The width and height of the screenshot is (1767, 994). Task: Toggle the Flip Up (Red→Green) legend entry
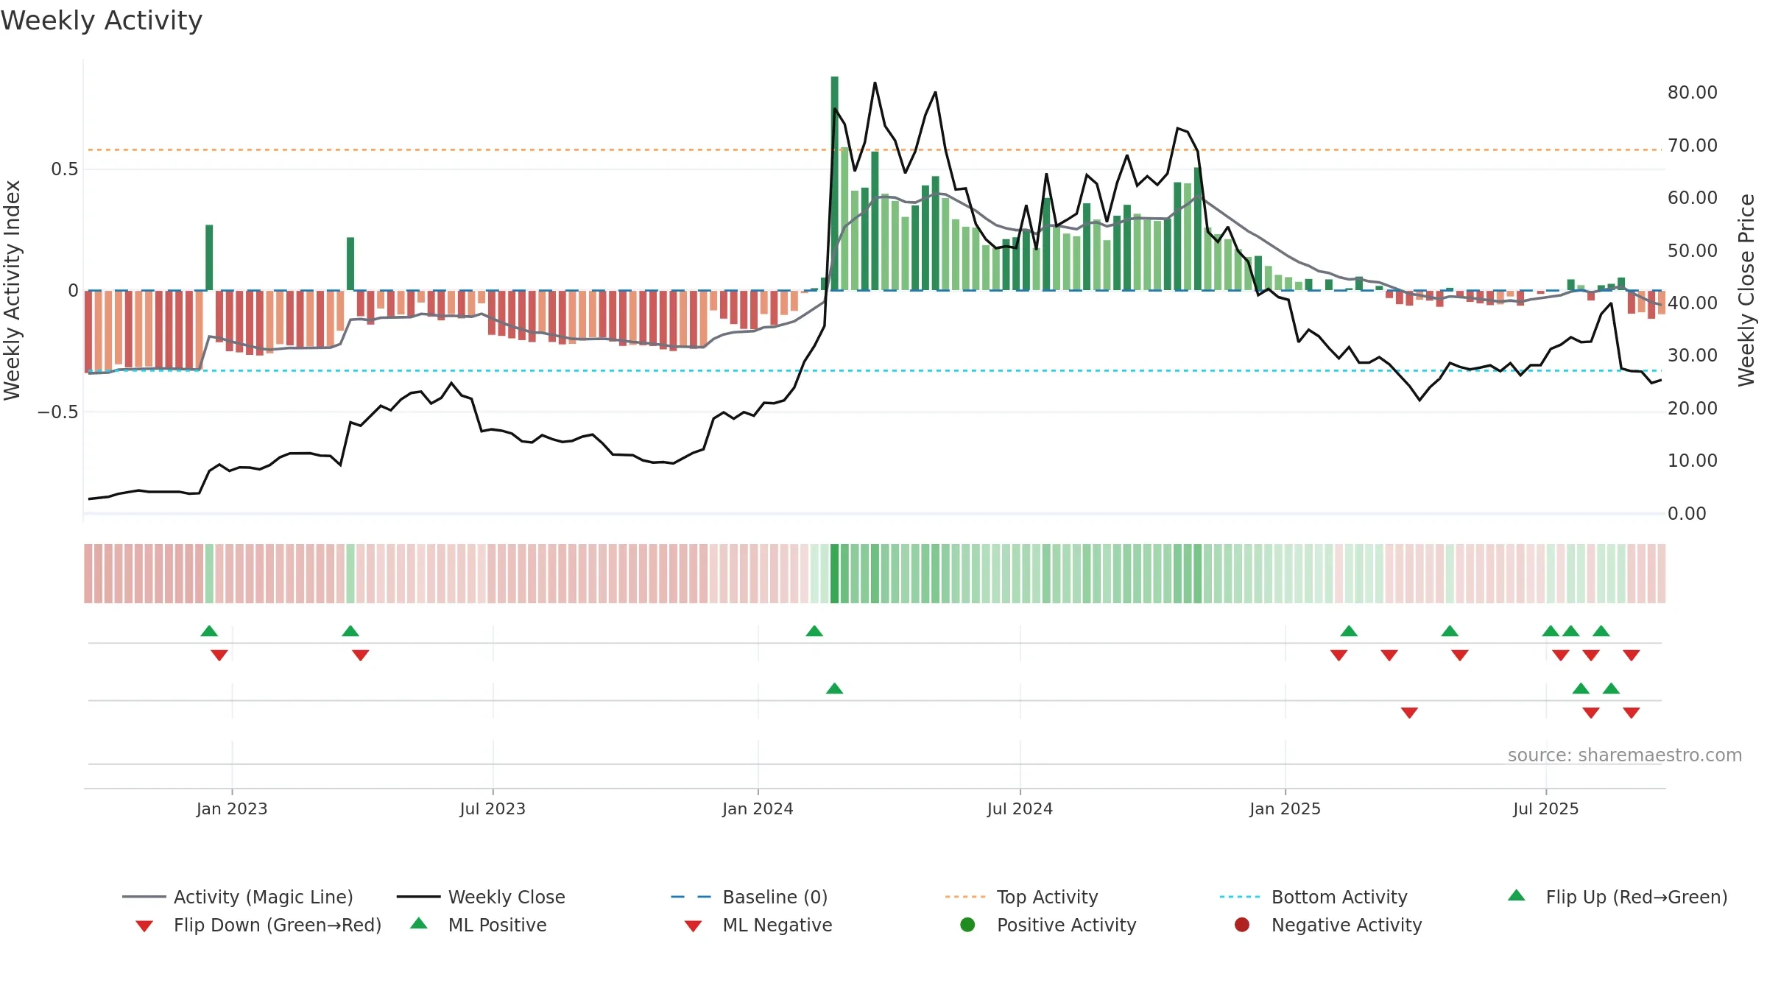coord(1618,897)
